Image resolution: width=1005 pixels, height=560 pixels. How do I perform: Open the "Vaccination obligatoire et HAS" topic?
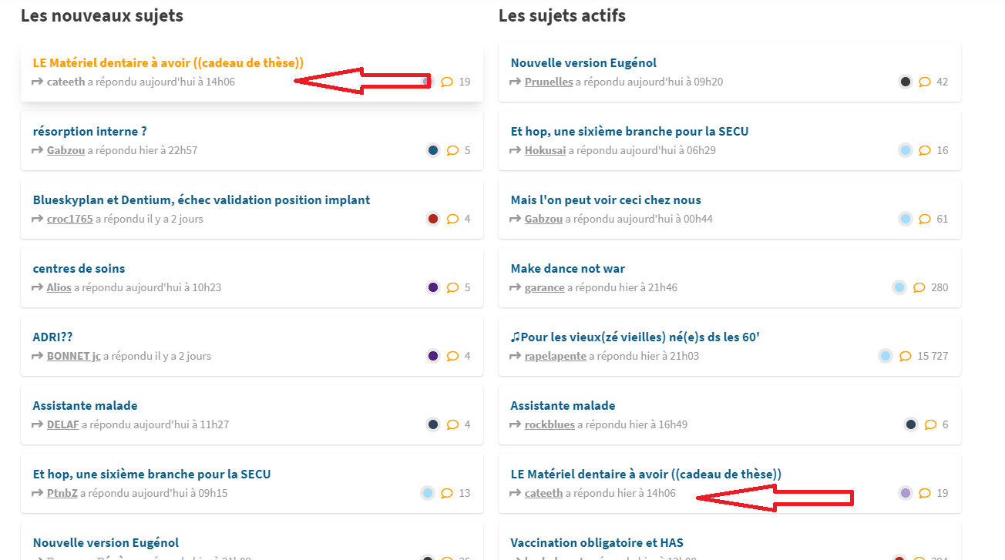(597, 542)
